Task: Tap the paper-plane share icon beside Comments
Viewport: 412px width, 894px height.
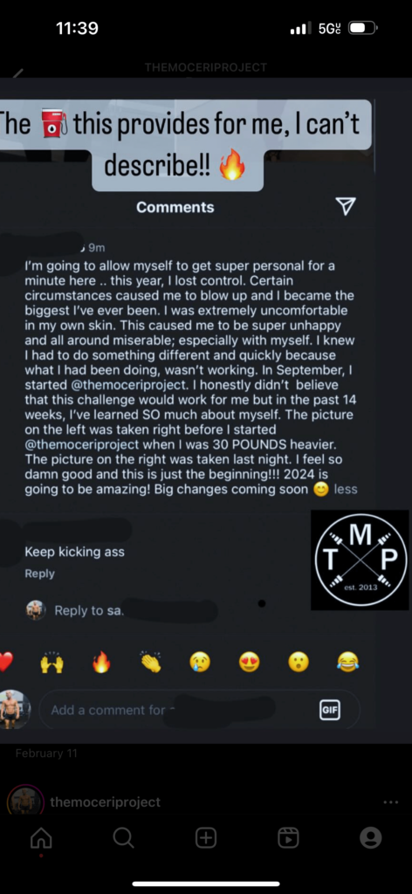Action: point(346,206)
